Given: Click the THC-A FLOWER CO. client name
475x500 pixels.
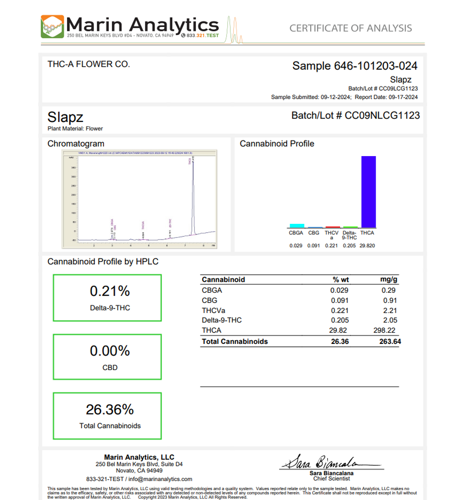Looking at the screenshot, I should (x=89, y=64).
